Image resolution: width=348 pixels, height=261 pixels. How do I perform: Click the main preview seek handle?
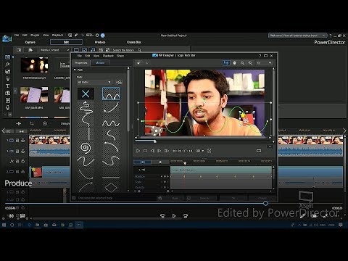coord(265,204)
